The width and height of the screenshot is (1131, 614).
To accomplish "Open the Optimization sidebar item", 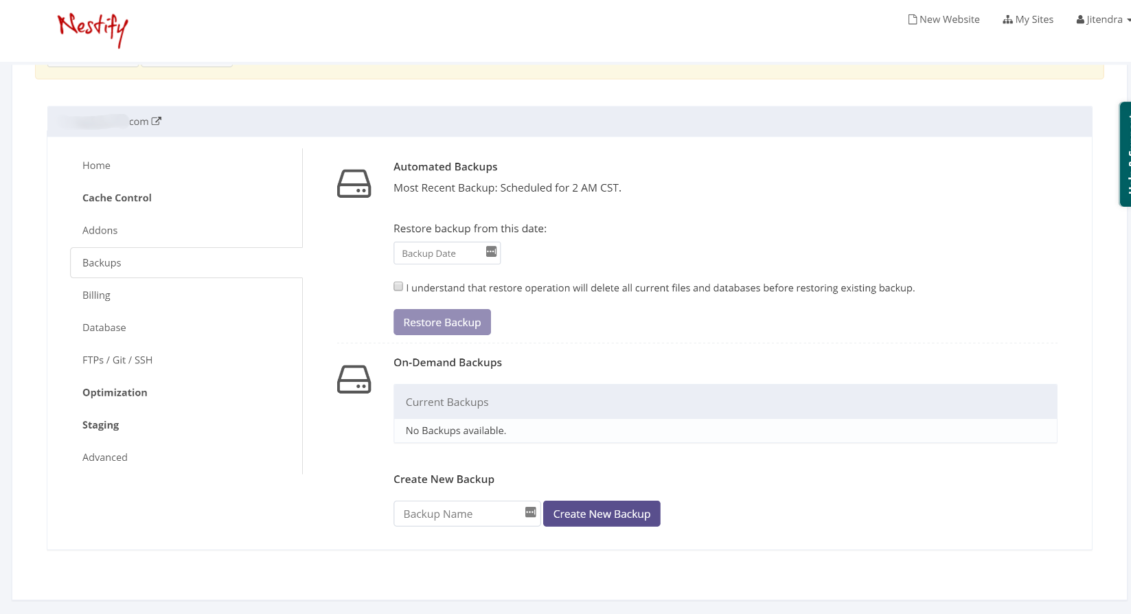I will [x=115, y=393].
